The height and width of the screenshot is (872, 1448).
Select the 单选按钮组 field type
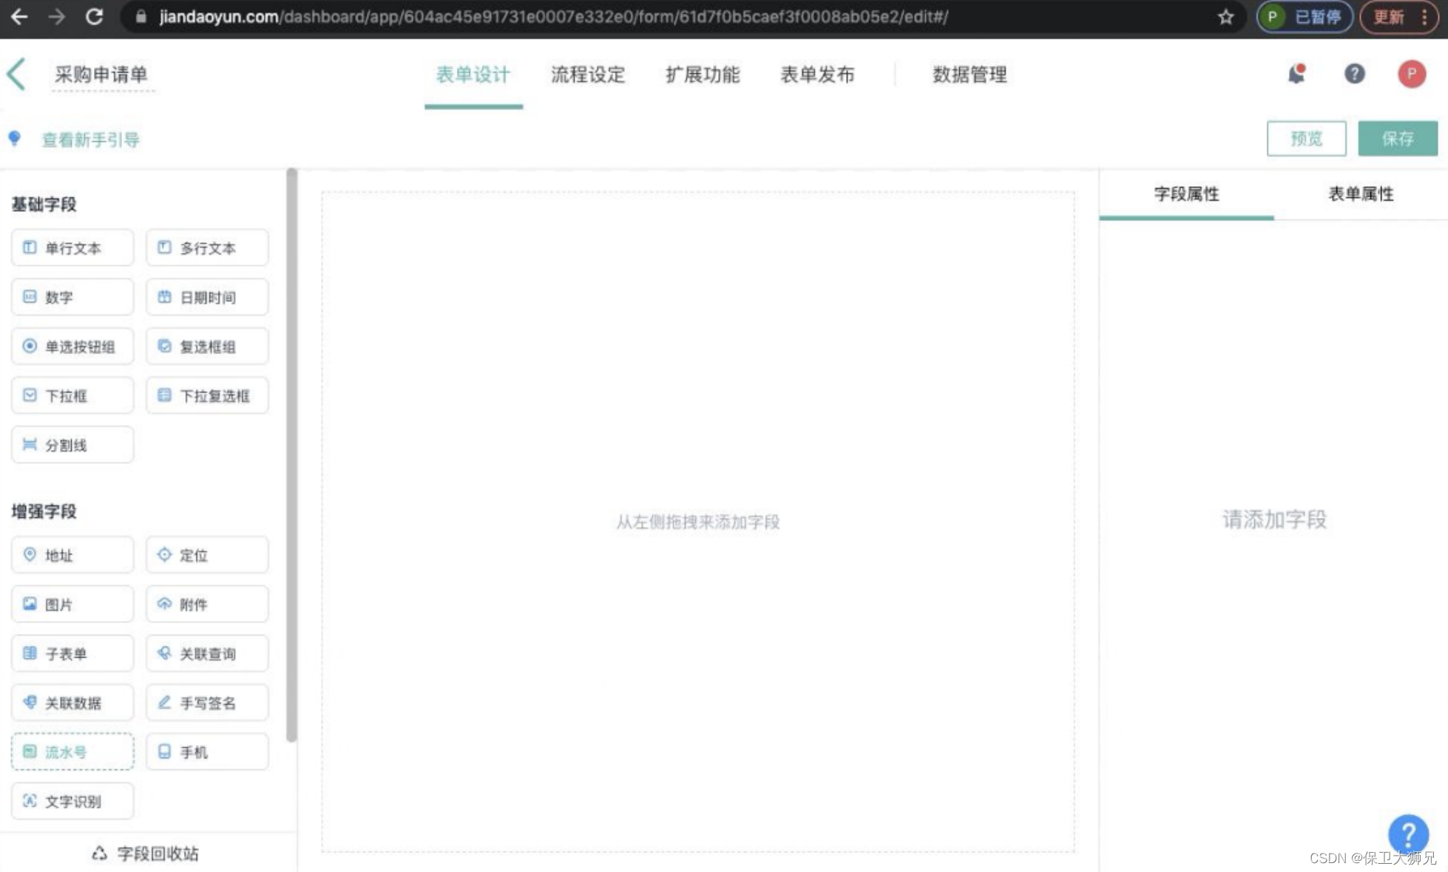click(72, 347)
